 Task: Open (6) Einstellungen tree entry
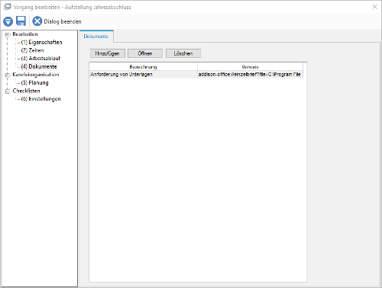point(40,99)
